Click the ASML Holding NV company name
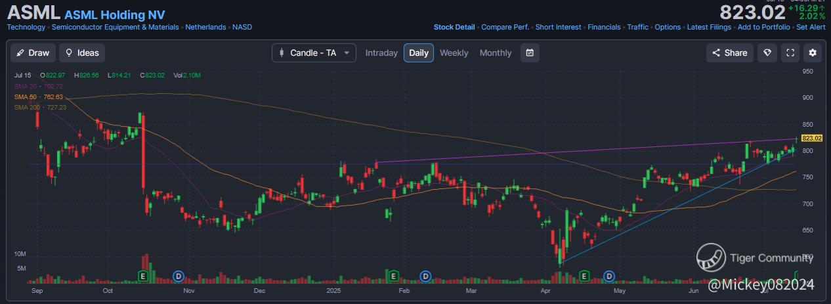831x304 pixels. [x=115, y=14]
